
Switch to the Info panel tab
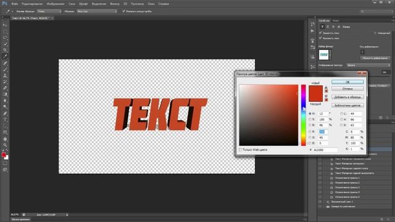(x=336, y=20)
